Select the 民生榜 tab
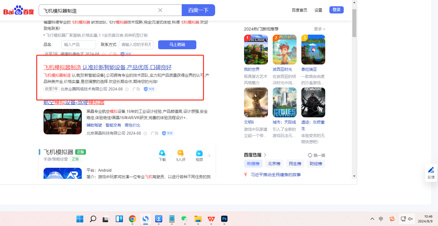 pos(295,164)
